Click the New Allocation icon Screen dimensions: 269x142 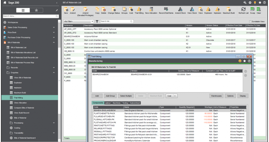click(151, 11)
